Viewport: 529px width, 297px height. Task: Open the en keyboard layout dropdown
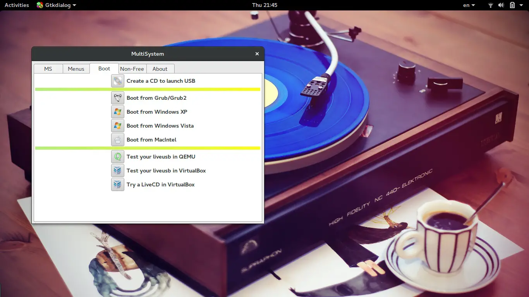469,5
